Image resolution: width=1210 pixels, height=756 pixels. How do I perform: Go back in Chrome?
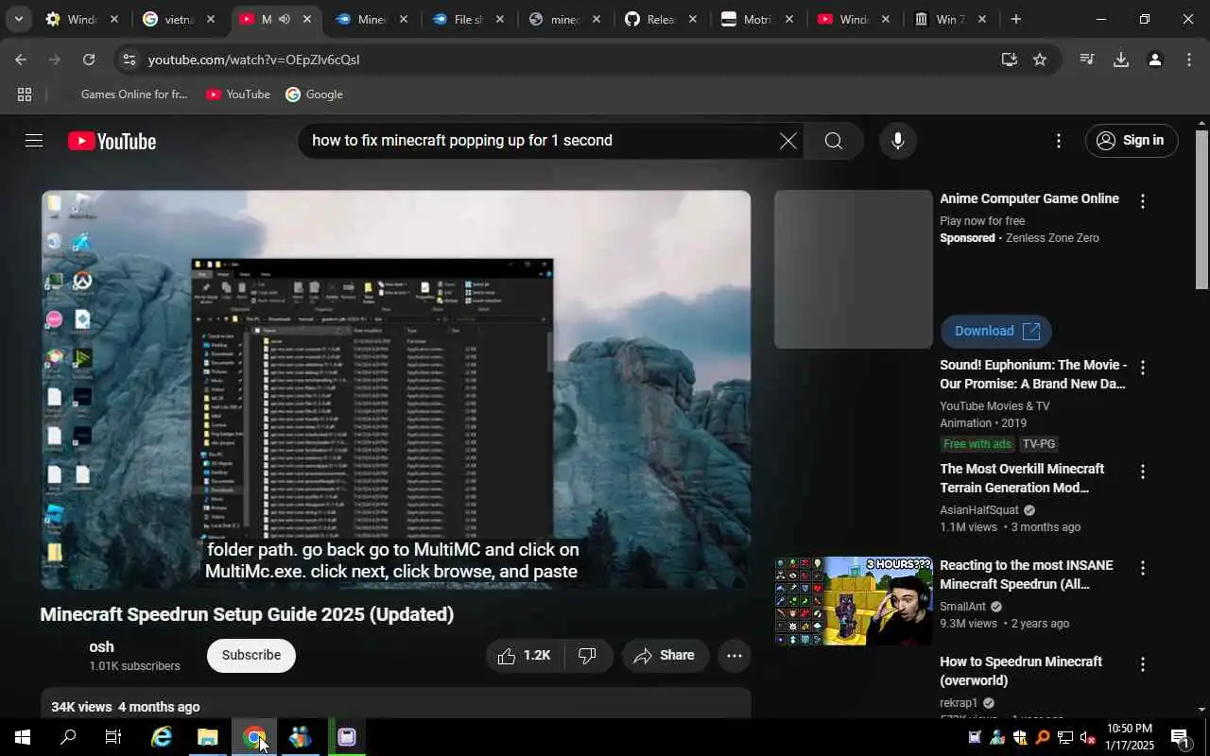(x=21, y=60)
